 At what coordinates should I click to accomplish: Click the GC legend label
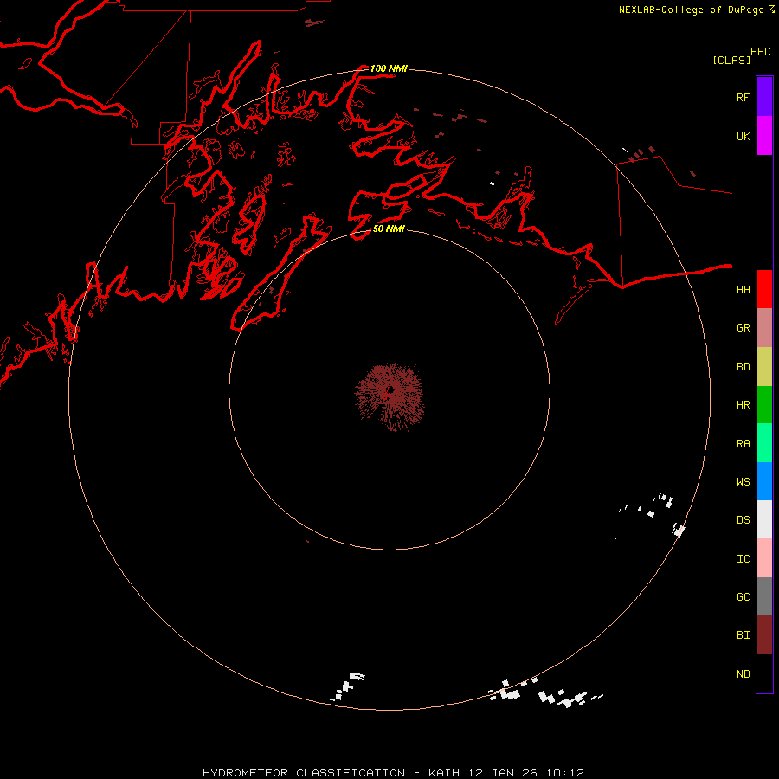point(743,596)
